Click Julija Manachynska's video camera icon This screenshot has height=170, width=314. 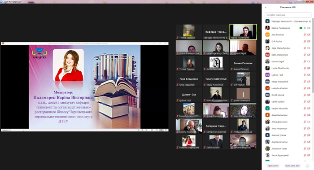[309, 48]
